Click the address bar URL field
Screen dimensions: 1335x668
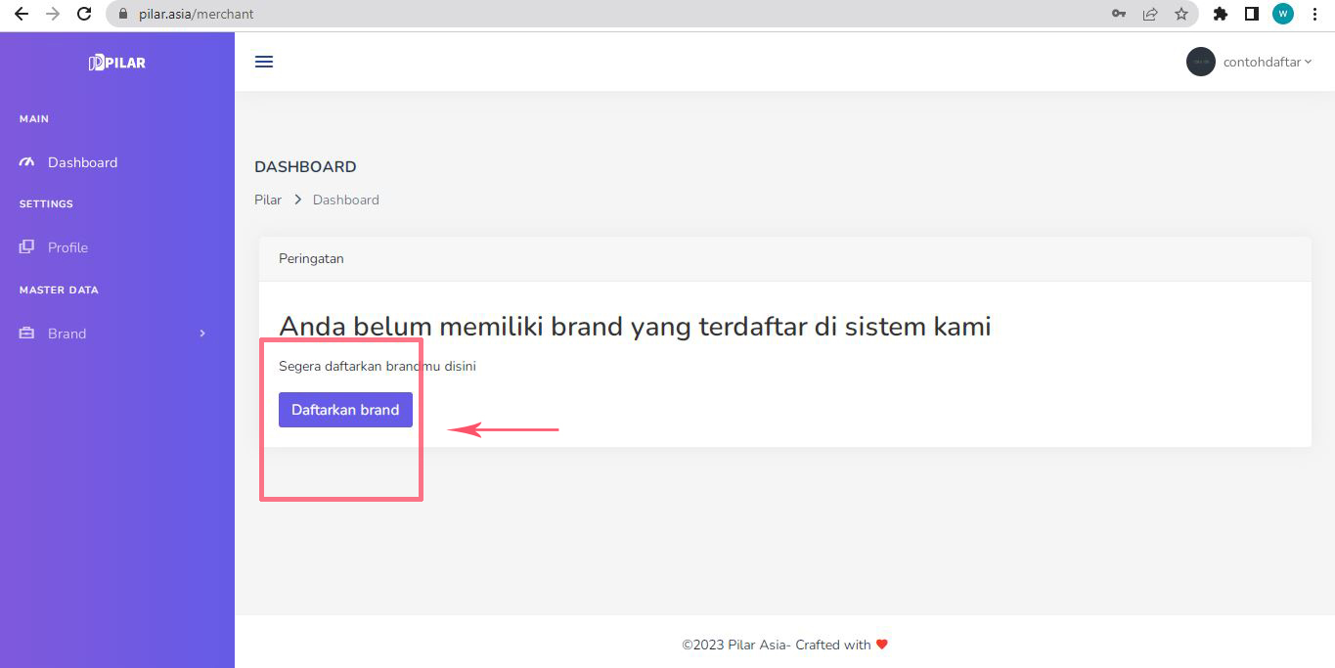[587, 14]
